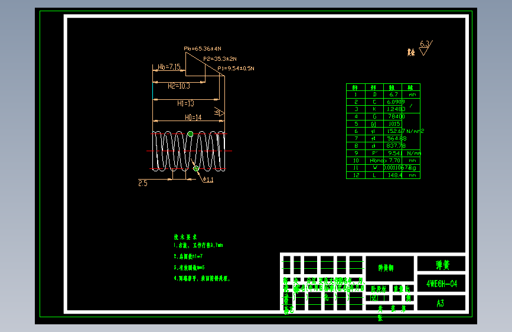Select the 'Hb=7.15' dimension text
Image resolution: width=512 pixels, height=332 pixels.
[169, 67]
